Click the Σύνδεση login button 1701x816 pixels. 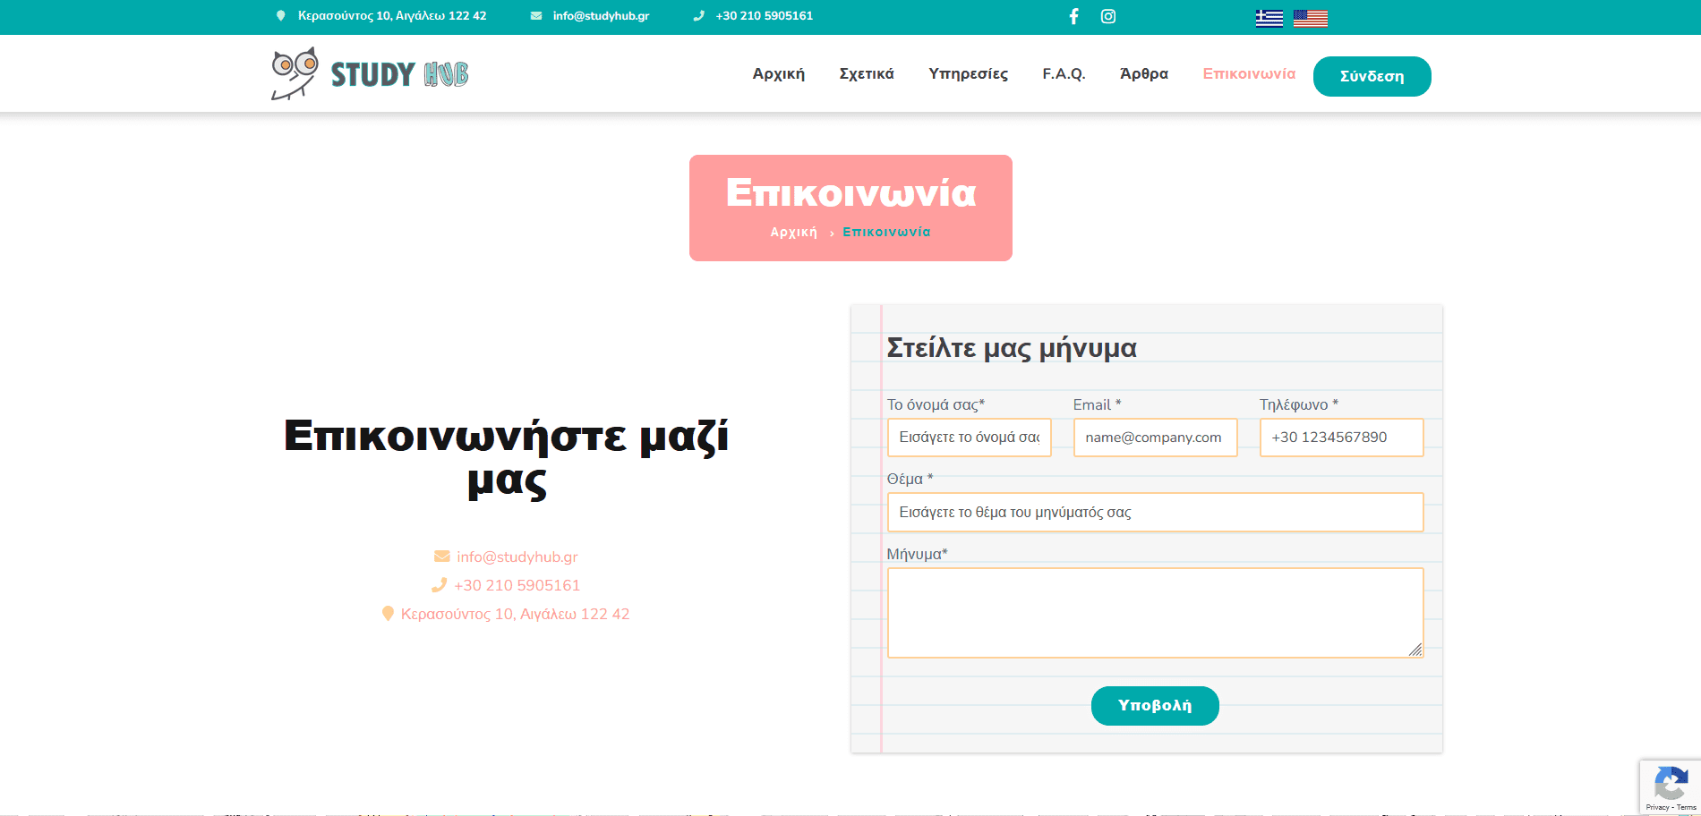coord(1372,76)
